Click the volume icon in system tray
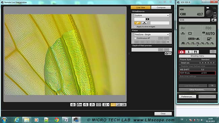The width and height of the screenshot is (219, 123). [202, 120]
